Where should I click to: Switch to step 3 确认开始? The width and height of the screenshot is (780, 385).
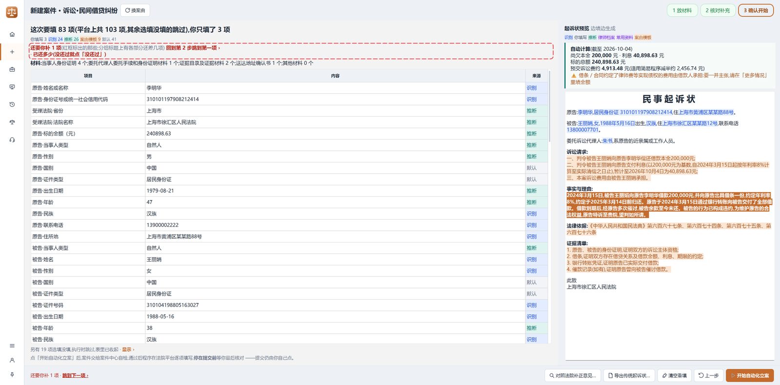click(x=756, y=10)
